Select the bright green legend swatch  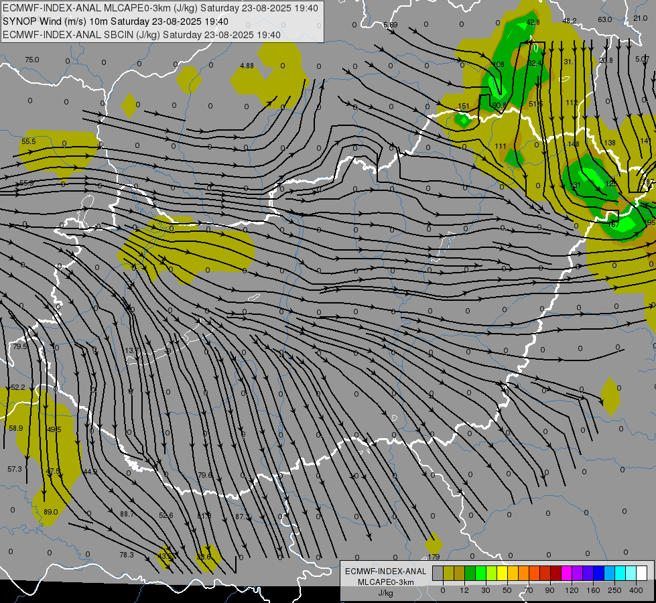tap(481, 574)
